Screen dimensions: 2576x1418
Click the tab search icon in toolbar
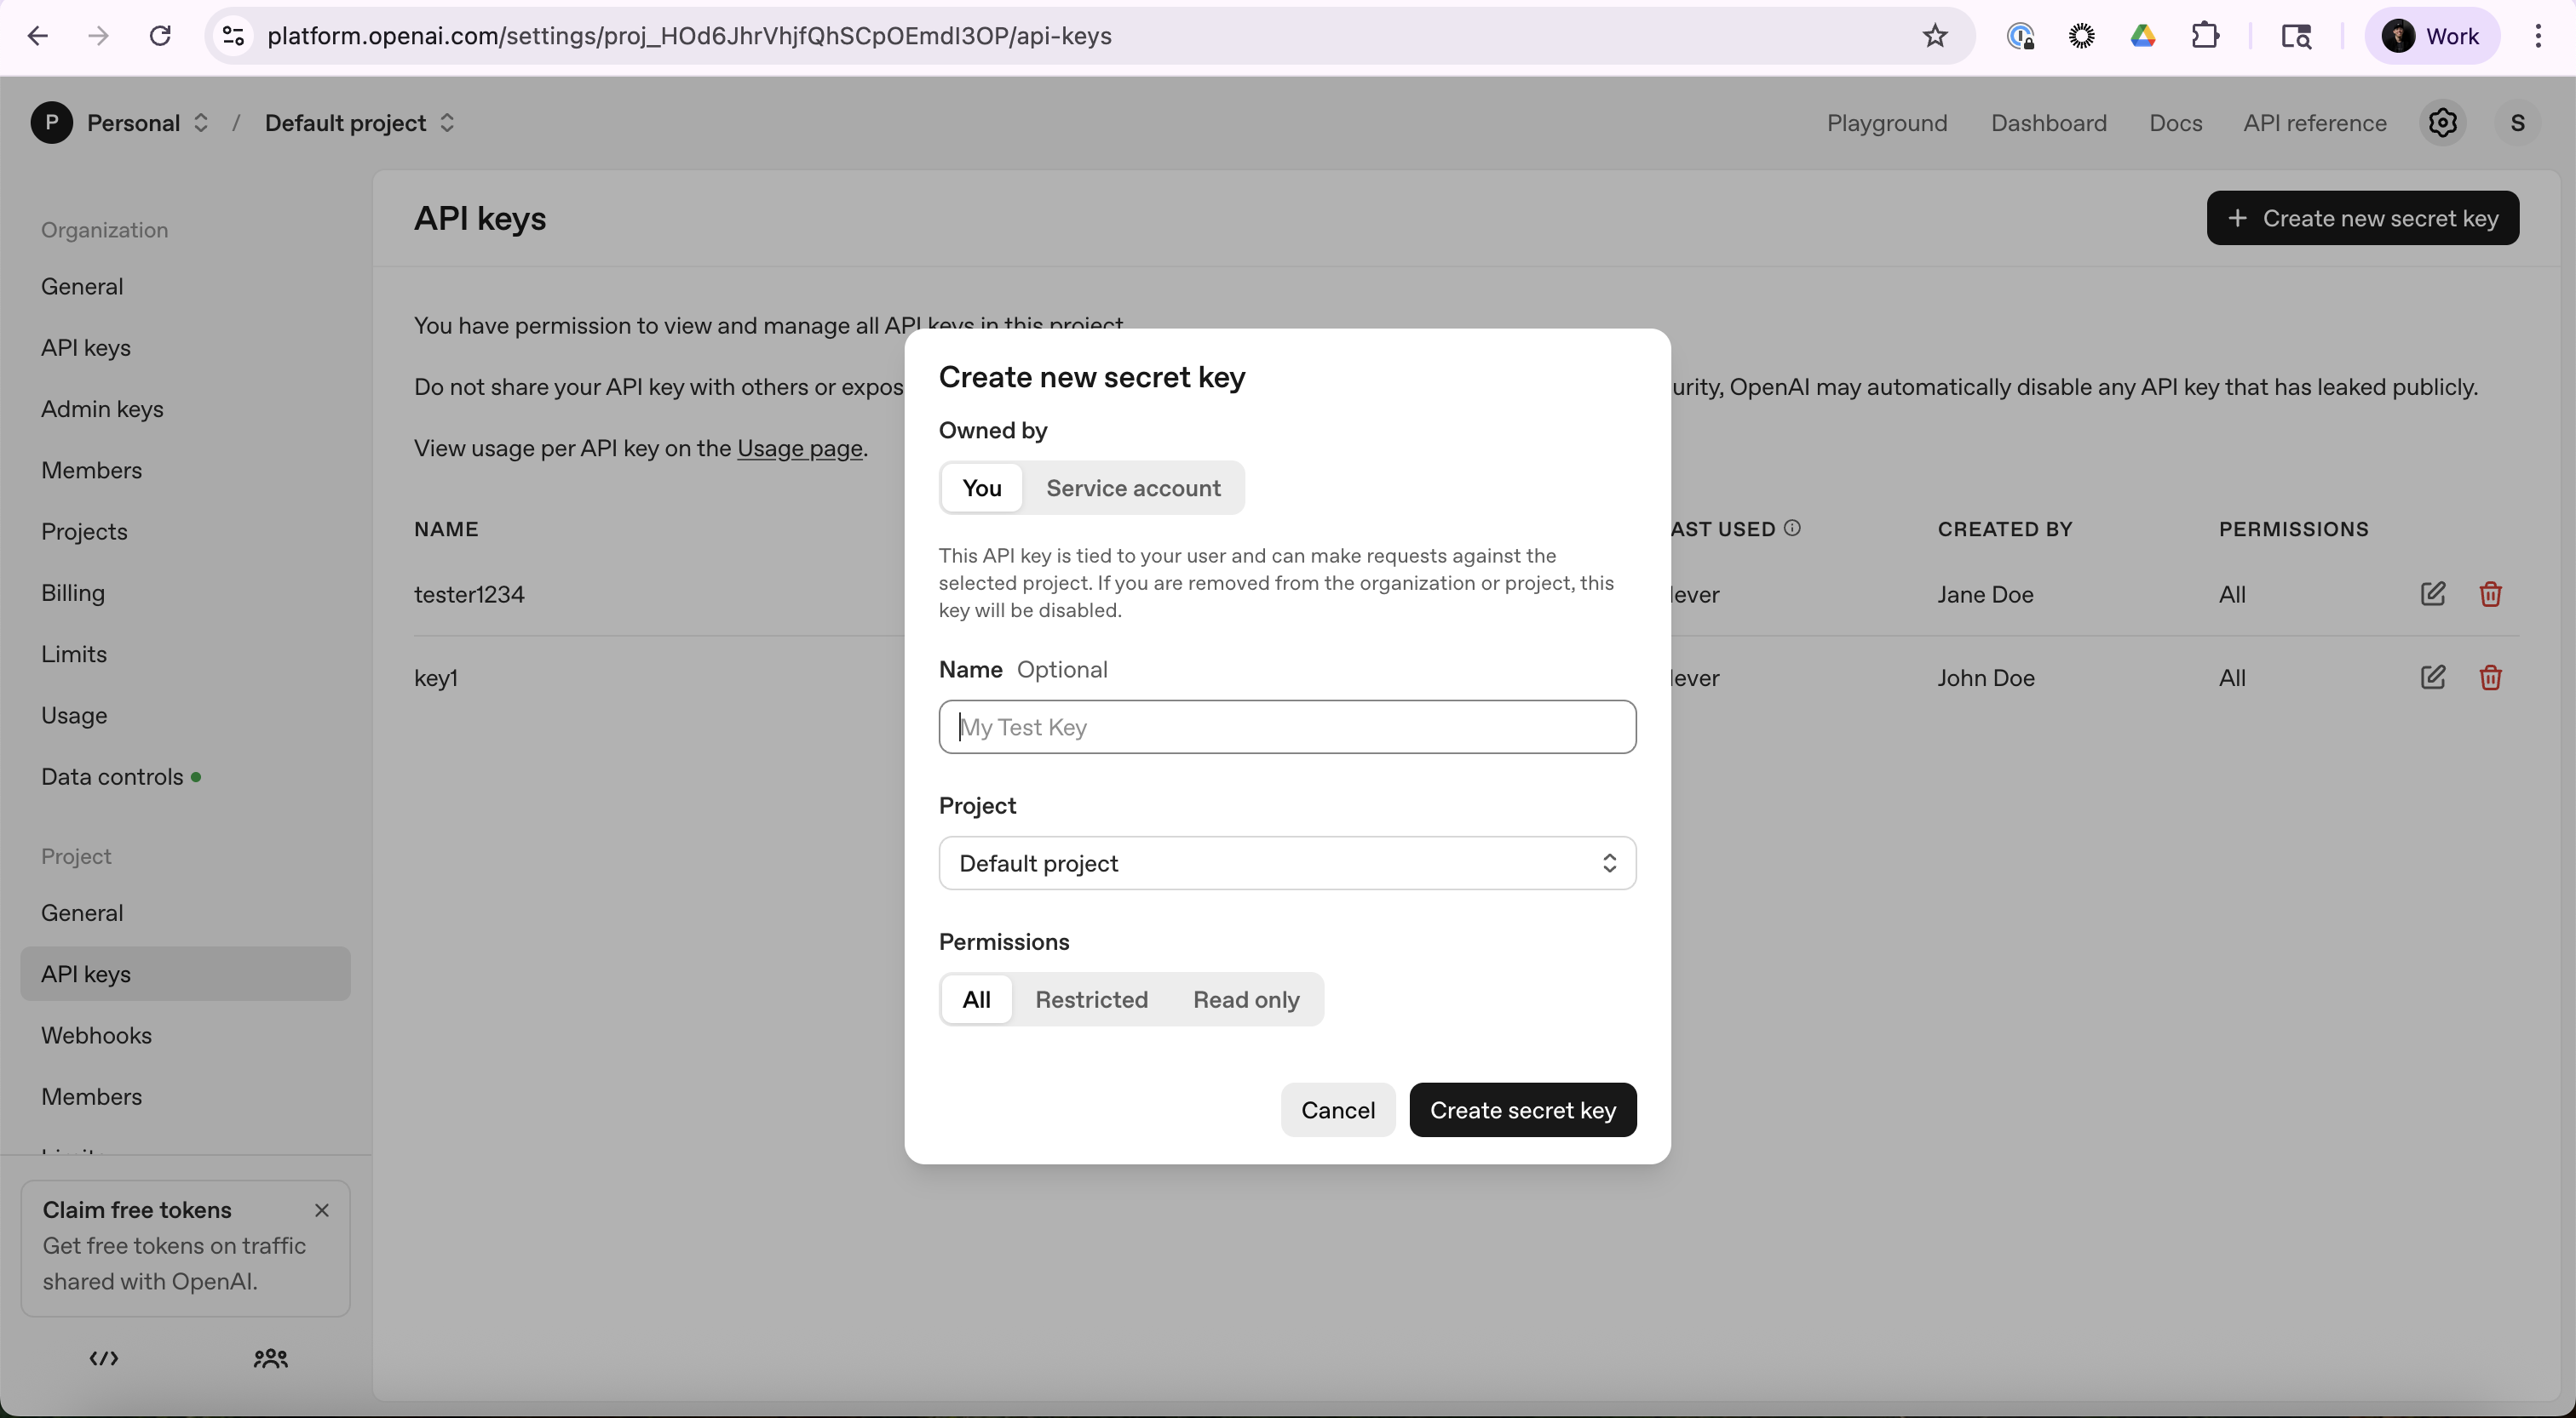click(2296, 36)
